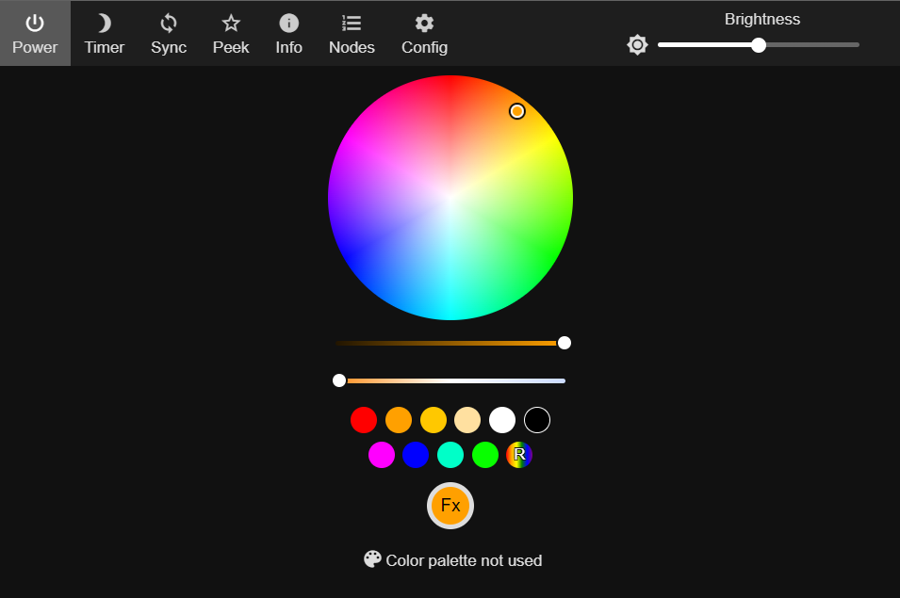Screen dimensions: 900x598
Task: Select the green color swatch
Action: [x=485, y=455]
